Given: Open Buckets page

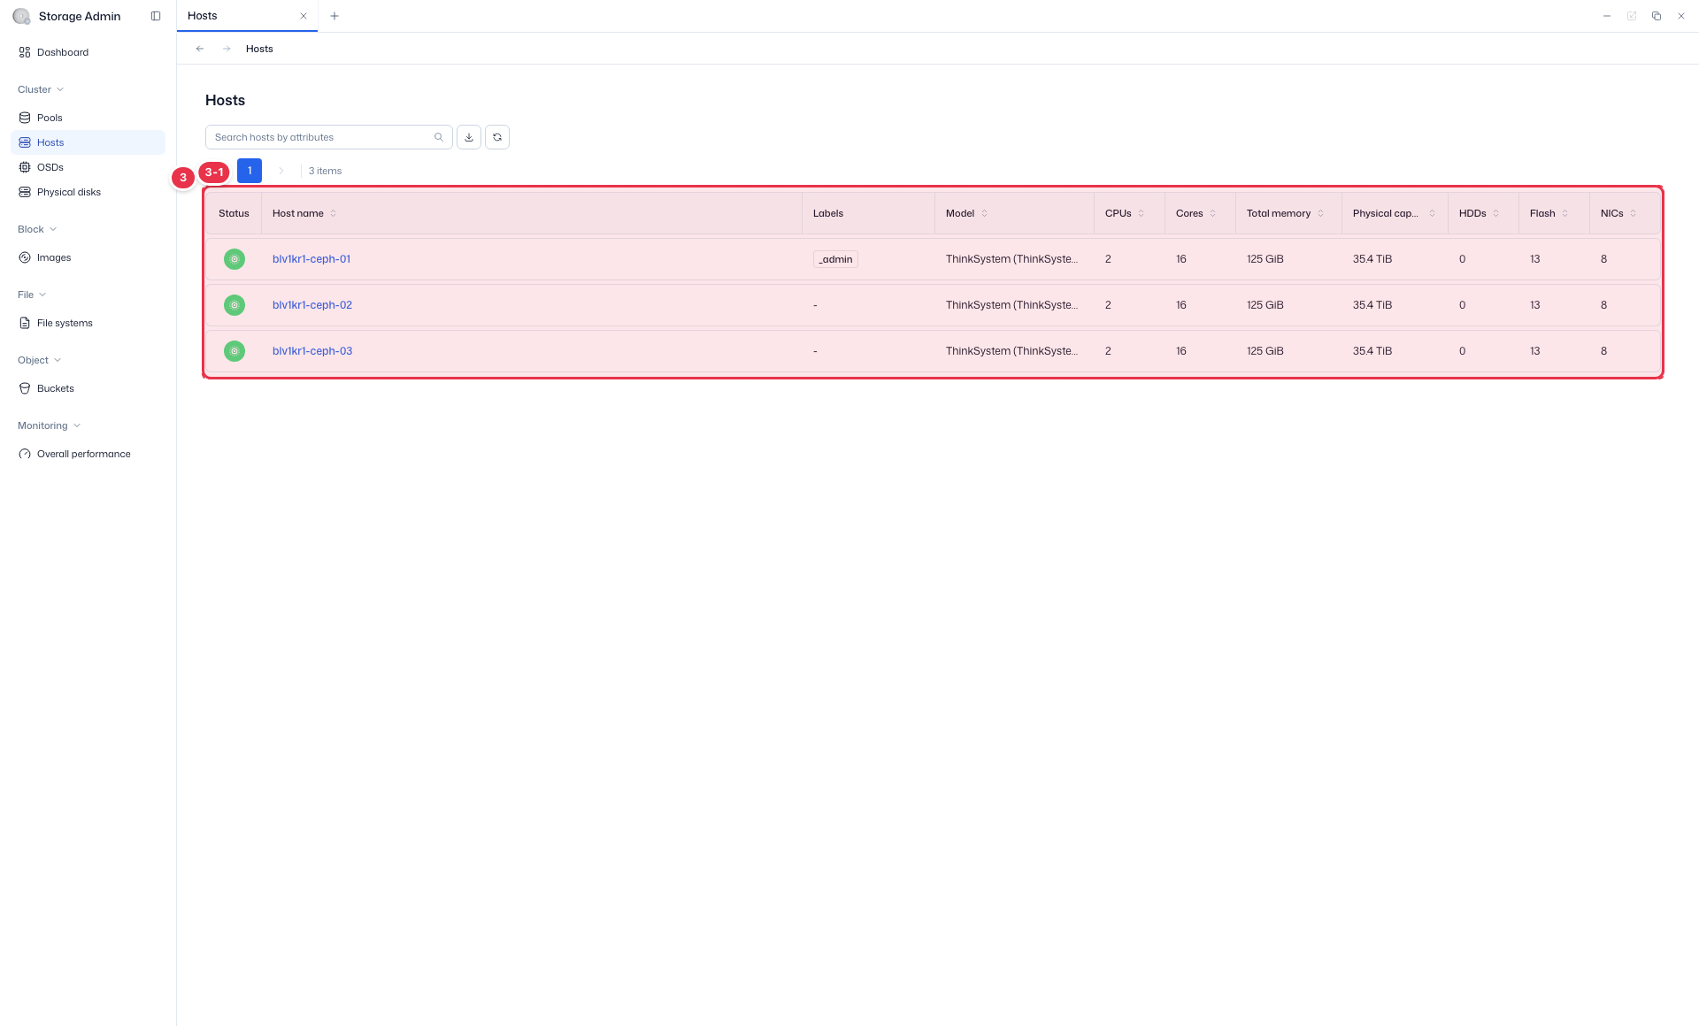Looking at the screenshot, I should coord(88,388).
